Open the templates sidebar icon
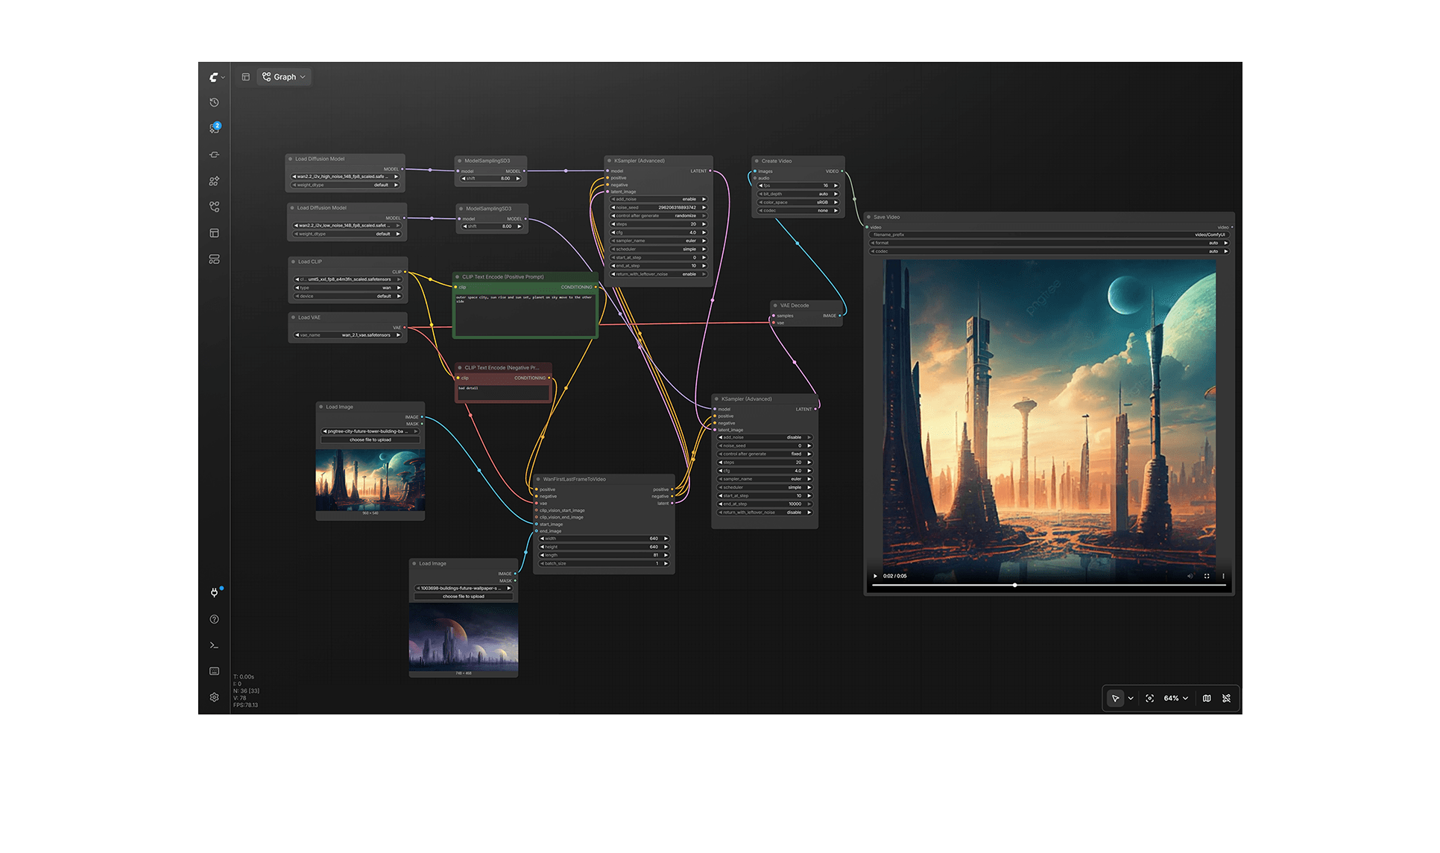Image resolution: width=1440 pixels, height=853 pixels. pyautogui.click(x=214, y=232)
